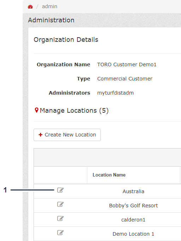
Task: Edit the Australia location
Action: 60,190
